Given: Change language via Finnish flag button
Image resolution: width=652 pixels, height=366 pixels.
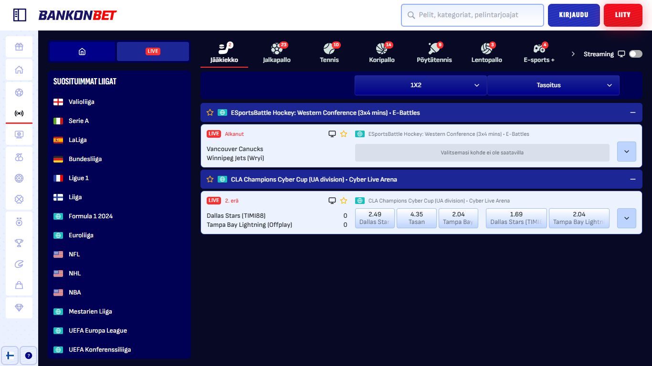Looking at the screenshot, I should 10,356.
